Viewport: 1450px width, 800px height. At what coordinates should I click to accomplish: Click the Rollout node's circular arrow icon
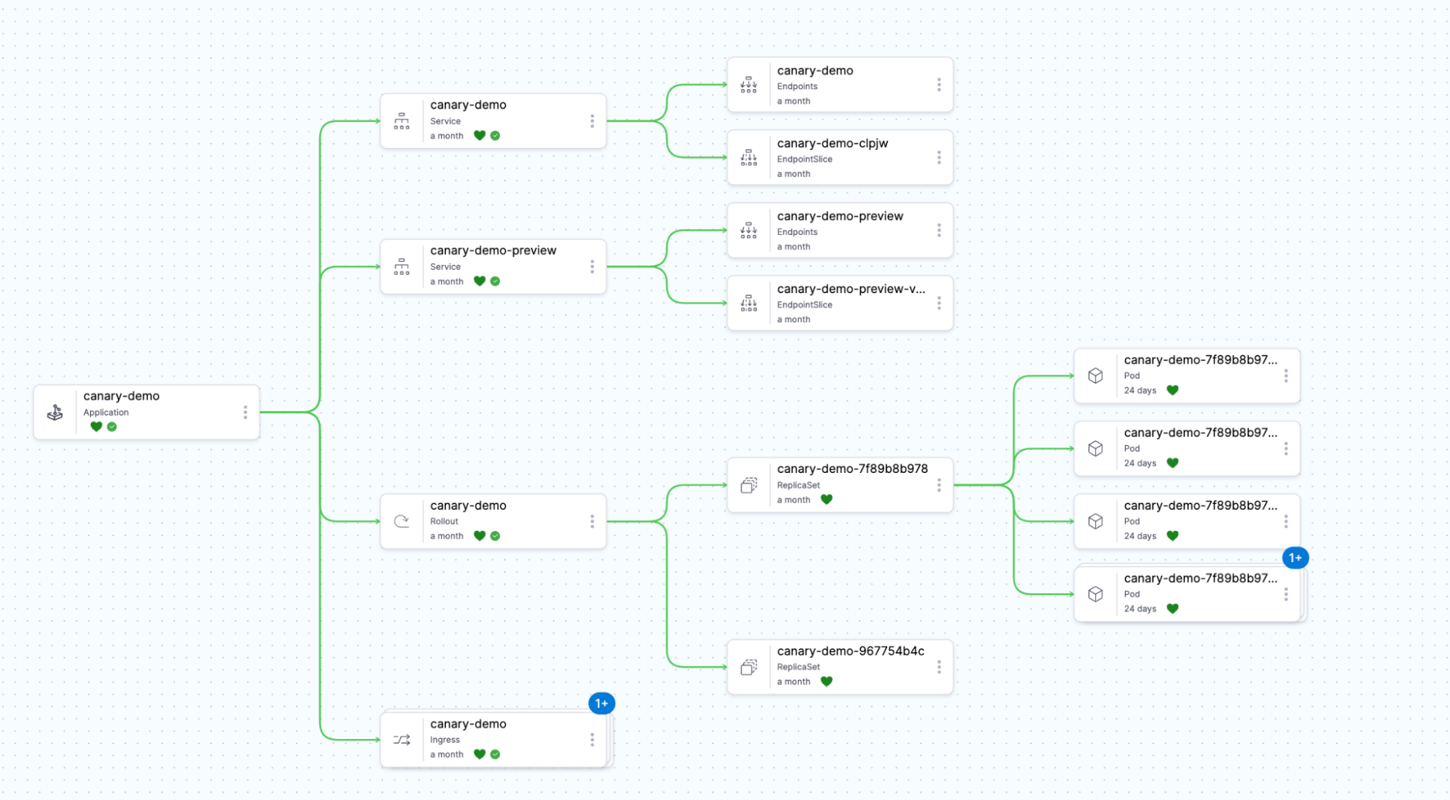(402, 521)
